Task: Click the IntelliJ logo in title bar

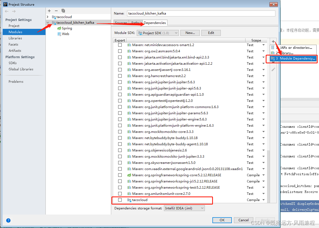Action: point(5,4)
